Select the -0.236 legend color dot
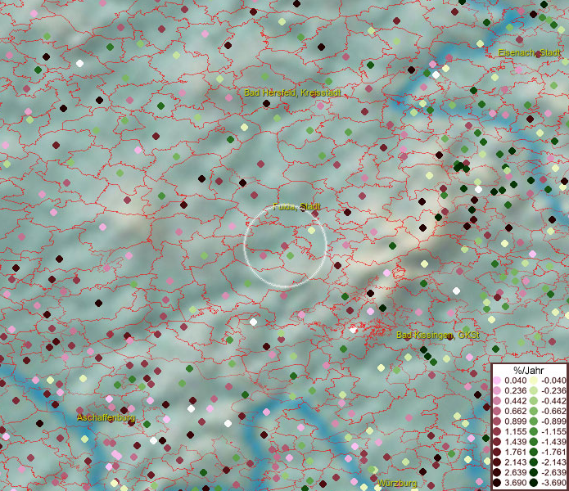The width and height of the screenshot is (569, 491). 534,390
